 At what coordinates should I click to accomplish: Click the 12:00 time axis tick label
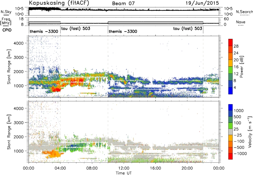124,168
